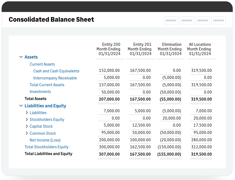235x180 pixels.
Task: Click All Locations Capital Stock 17,500.00
Action: pos(203,125)
